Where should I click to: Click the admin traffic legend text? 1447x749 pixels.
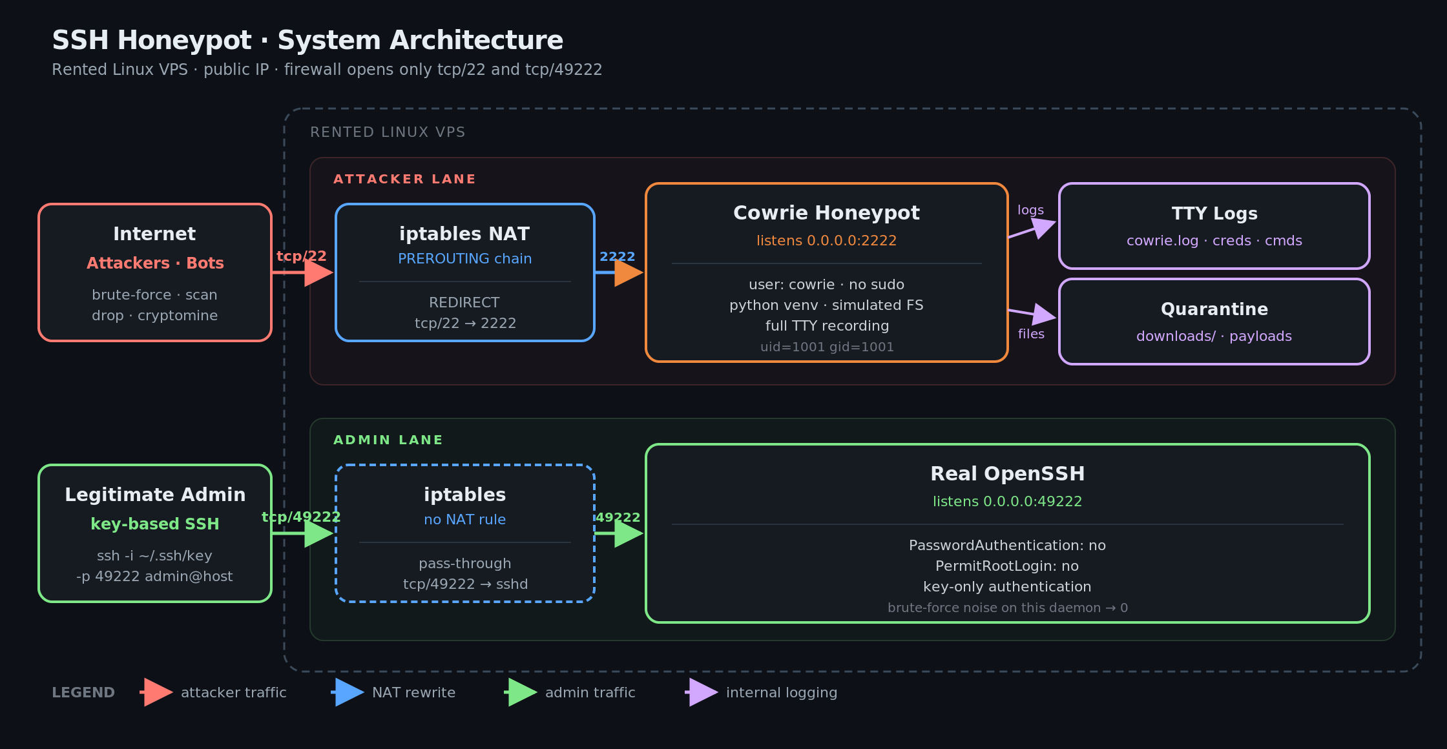tap(590, 693)
